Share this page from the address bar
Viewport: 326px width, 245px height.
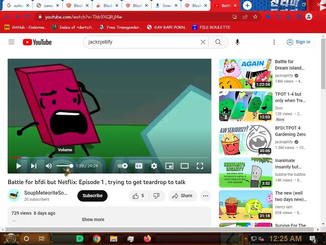click(x=245, y=17)
